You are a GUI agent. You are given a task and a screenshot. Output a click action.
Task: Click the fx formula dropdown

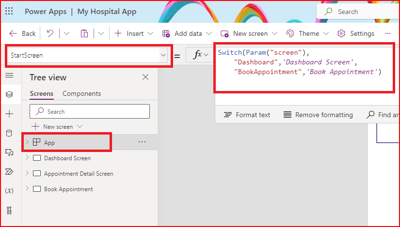[201, 55]
